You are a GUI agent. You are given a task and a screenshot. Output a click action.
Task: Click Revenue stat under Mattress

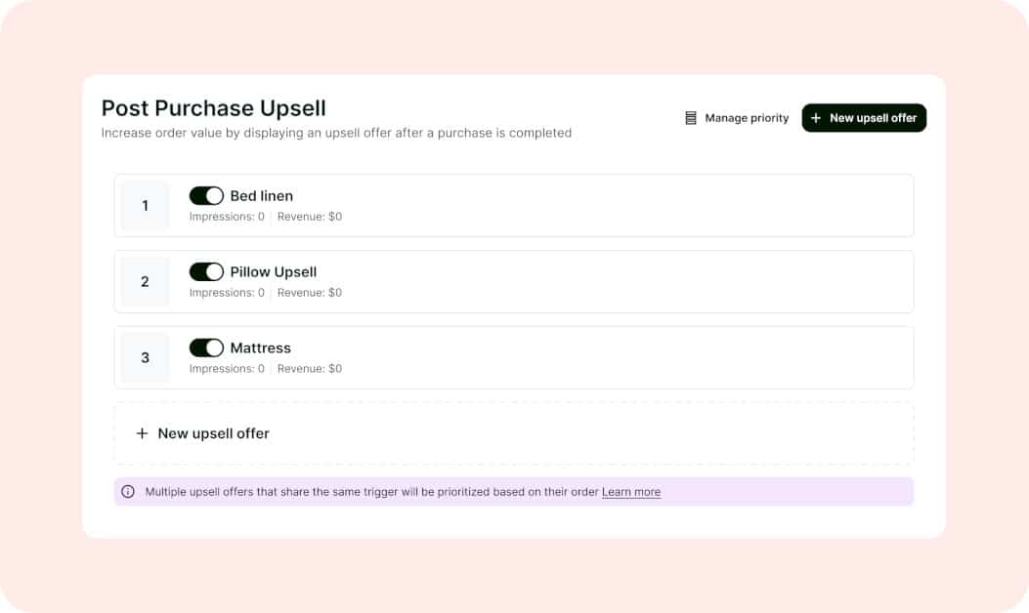pyautogui.click(x=309, y=368)
